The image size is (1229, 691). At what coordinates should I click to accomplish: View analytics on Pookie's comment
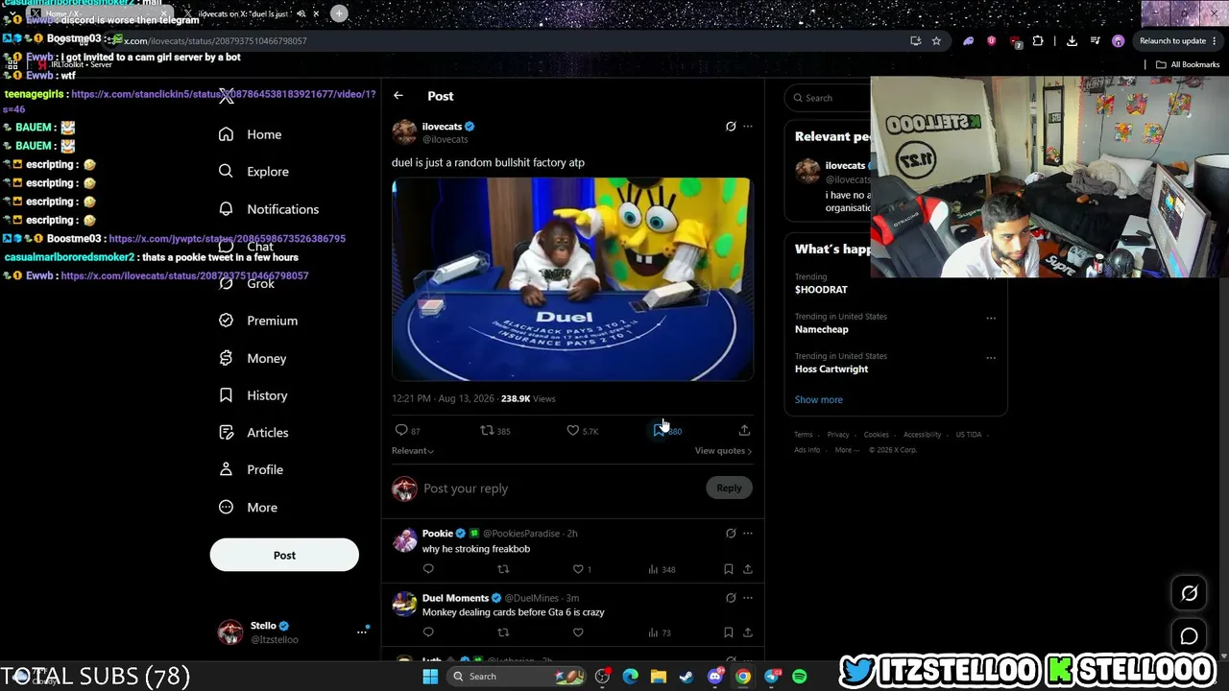coord(661,569)
